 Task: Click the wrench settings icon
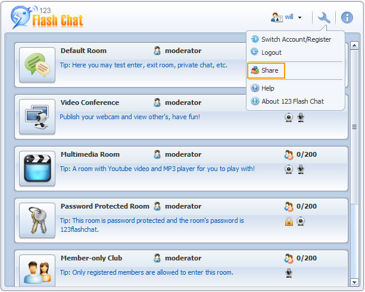coord(324,18)
